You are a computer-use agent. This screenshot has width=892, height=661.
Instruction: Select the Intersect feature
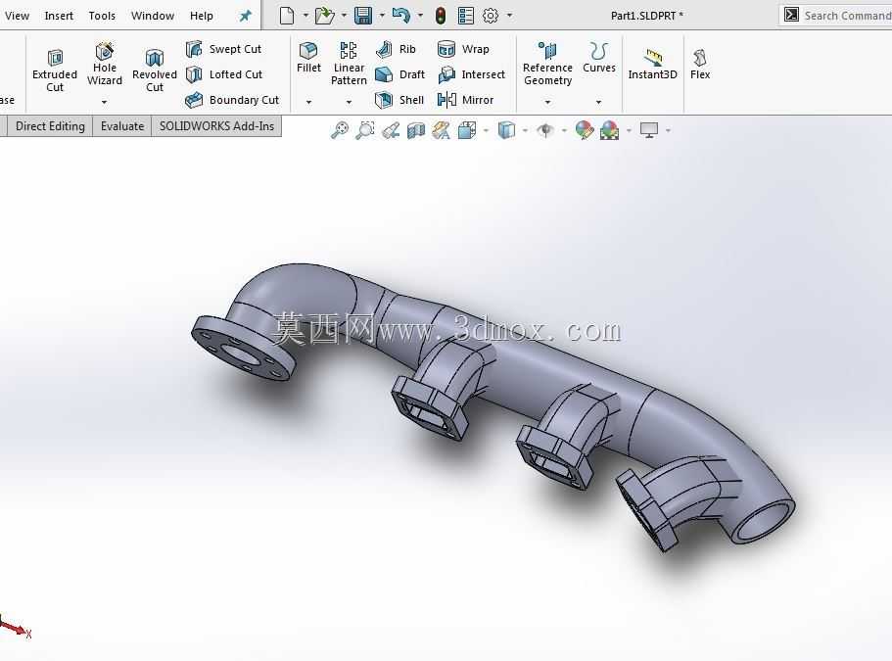471,74
